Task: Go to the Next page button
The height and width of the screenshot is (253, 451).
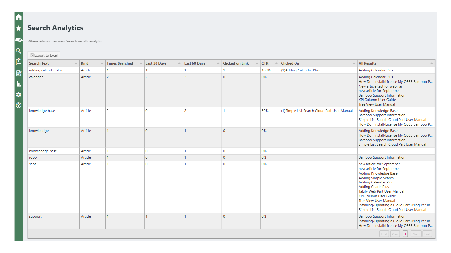Action: click(x=416, y=234)
